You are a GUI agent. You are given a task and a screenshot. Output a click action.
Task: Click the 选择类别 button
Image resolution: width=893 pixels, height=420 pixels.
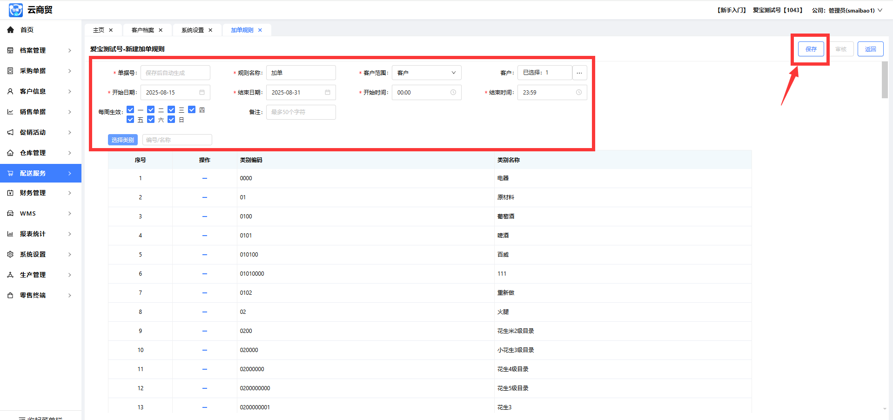(123, 140)
